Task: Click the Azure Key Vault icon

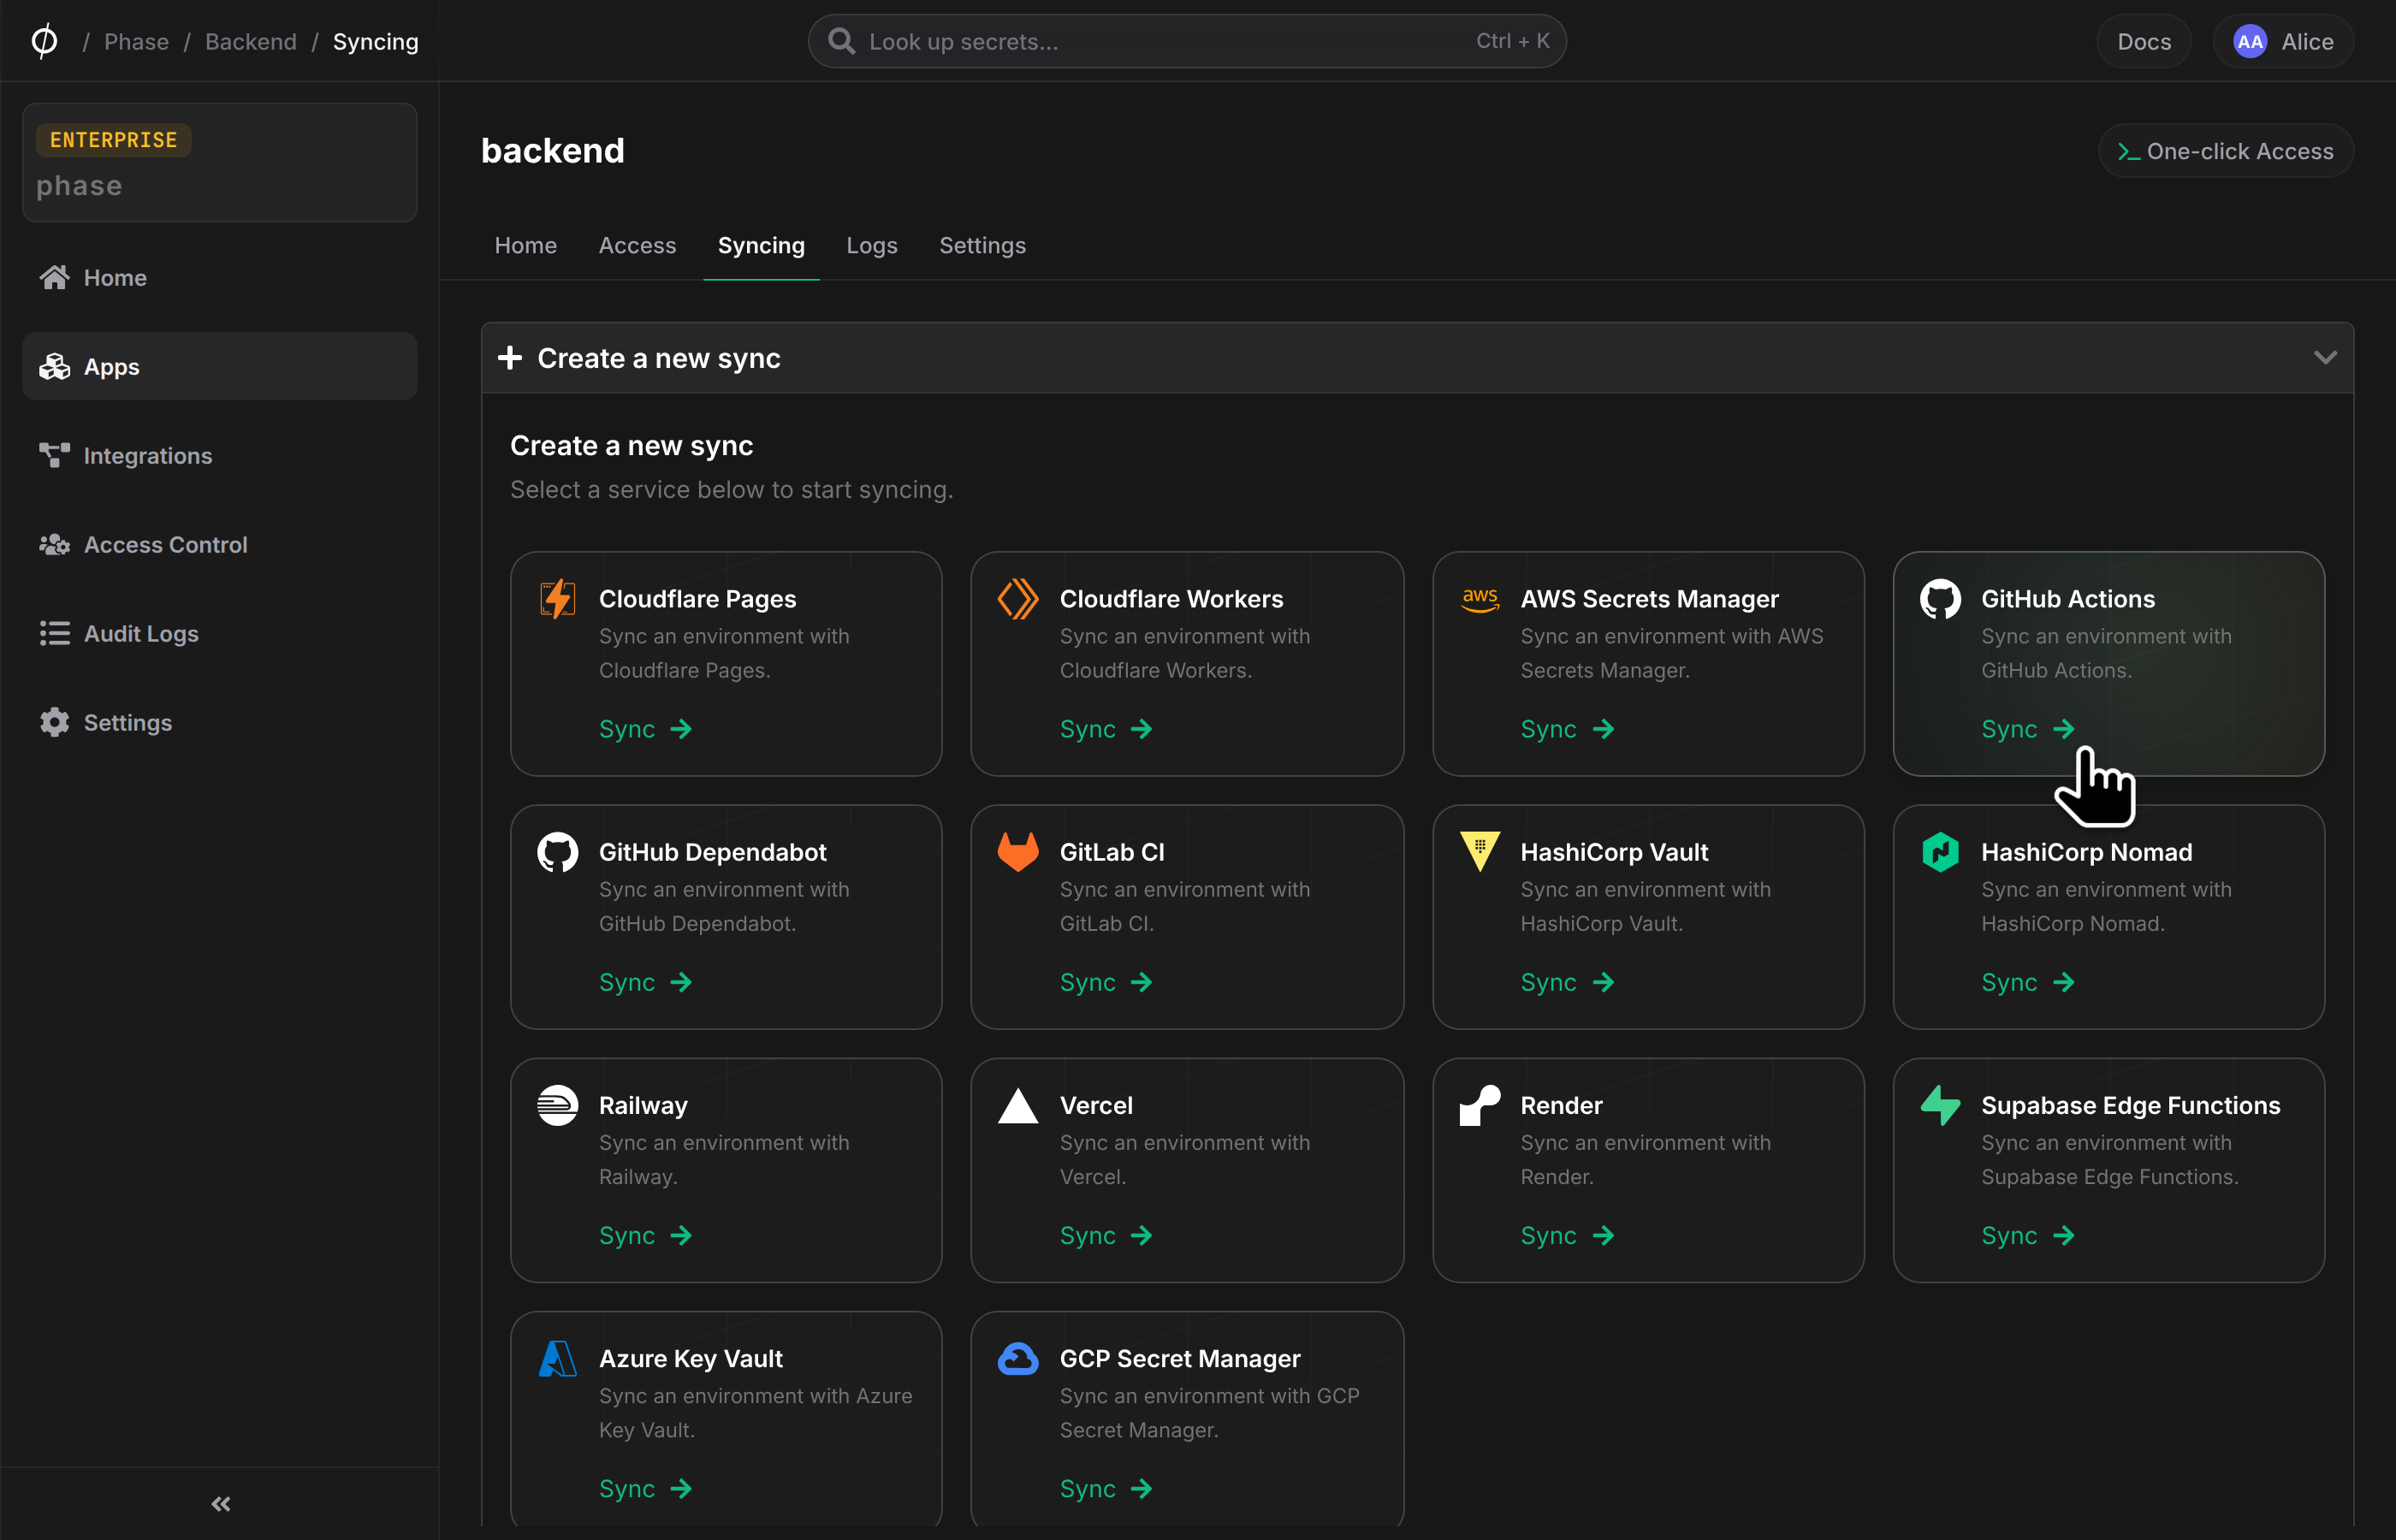Action: (557, 1358)
